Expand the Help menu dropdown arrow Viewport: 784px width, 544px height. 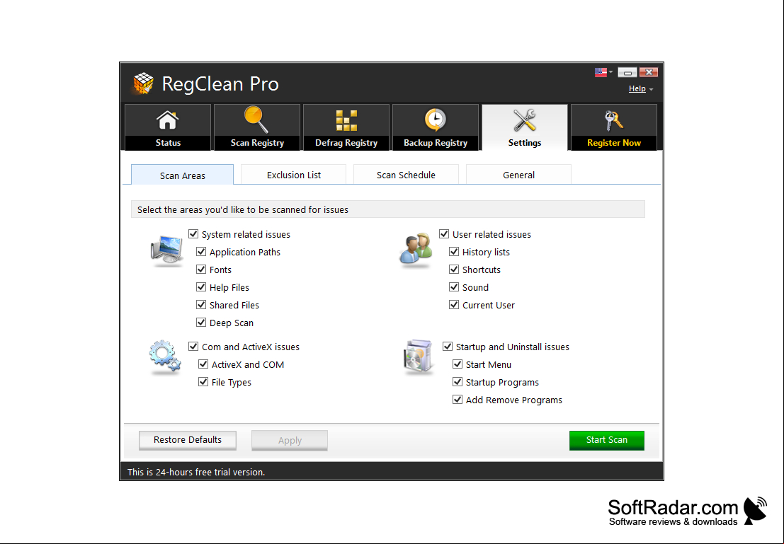tap(651, 89)
